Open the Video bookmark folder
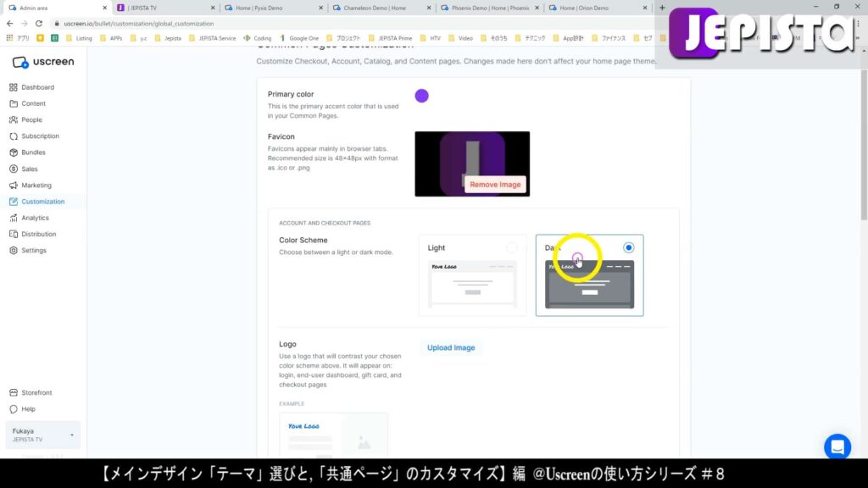The image size is (868, 488). coord(460,38)
